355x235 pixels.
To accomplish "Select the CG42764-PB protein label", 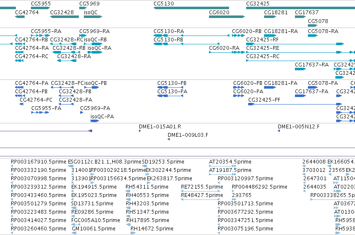I will coord(31,92).
